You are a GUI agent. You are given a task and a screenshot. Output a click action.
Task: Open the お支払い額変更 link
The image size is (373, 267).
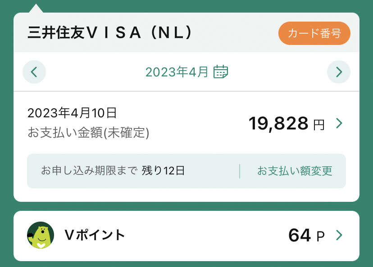click(295, 171)
